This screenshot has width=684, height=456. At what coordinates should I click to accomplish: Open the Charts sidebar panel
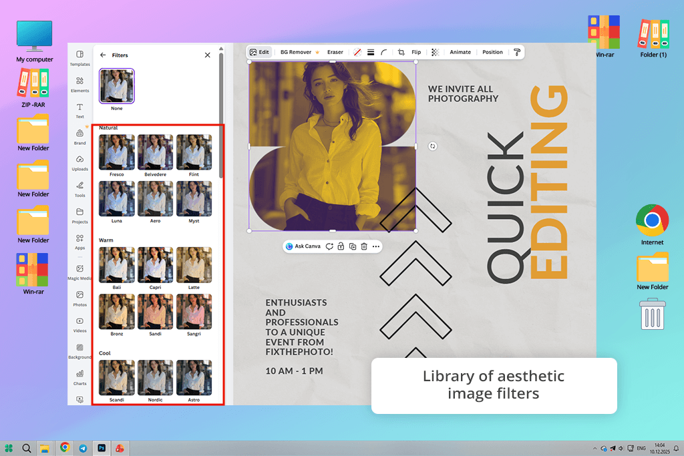[80, 377]
